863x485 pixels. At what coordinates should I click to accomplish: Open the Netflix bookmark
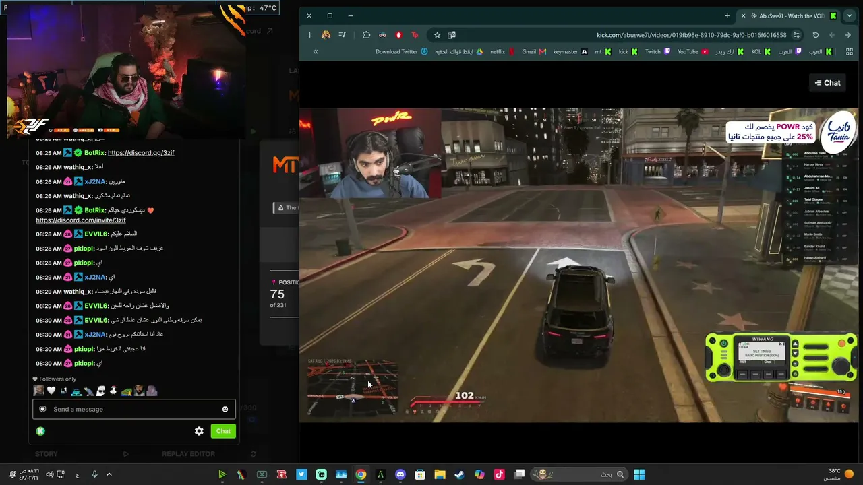click(502, 52)
